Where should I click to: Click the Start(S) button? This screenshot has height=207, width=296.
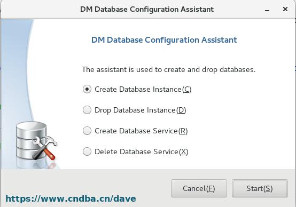point(260,188)
